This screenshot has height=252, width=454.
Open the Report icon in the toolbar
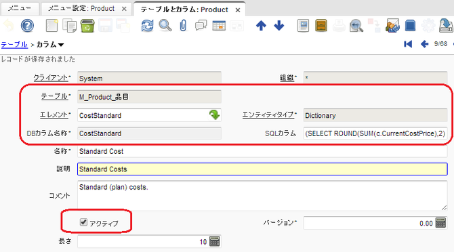pyautogui.click(x=303, y=26)
